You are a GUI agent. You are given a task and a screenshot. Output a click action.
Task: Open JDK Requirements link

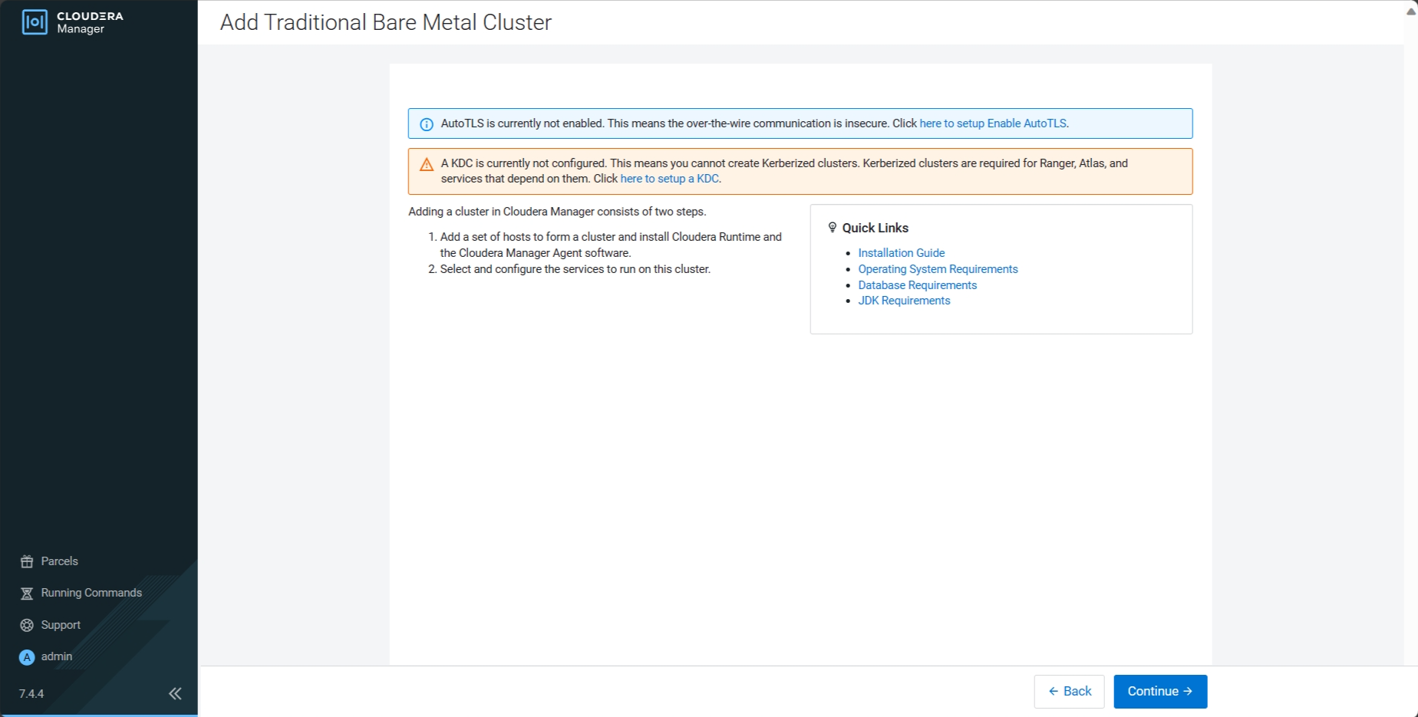point(904,301)
